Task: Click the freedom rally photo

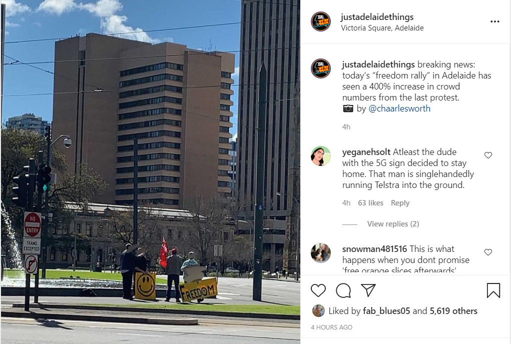Action: coord(151,172)
